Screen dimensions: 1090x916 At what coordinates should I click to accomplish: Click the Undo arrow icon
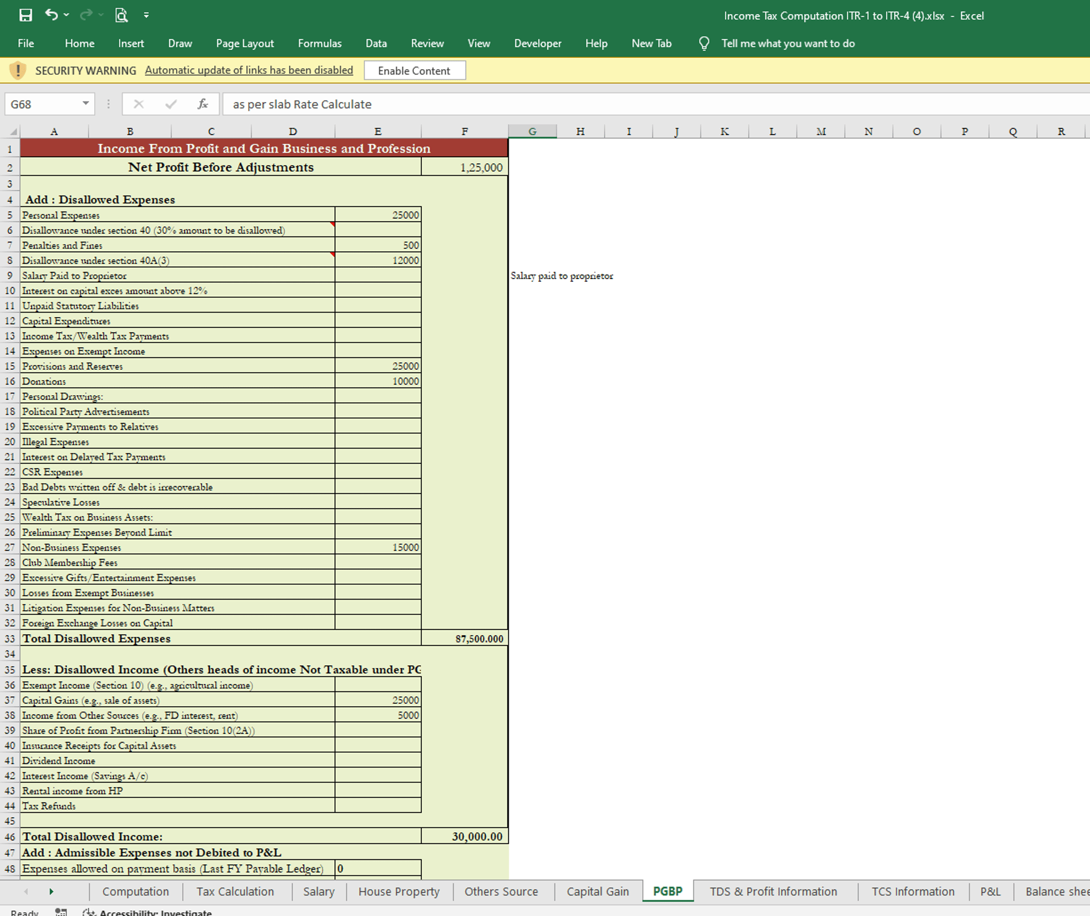coord(51,15)
